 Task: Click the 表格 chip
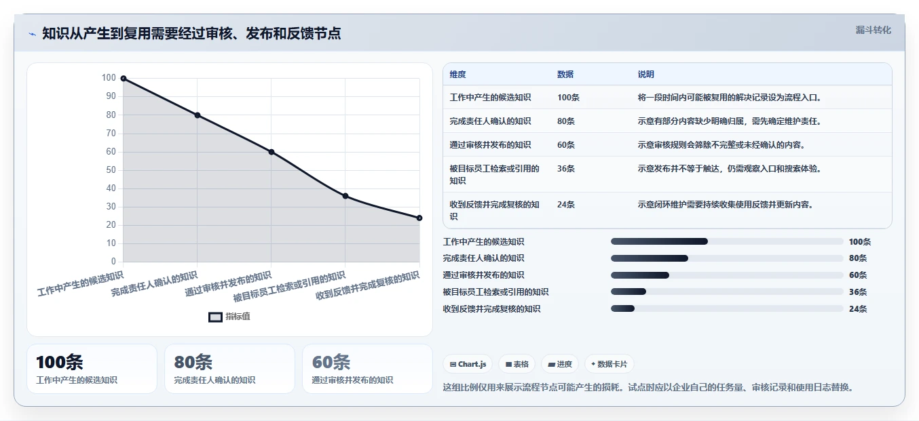tap(517, 364)
